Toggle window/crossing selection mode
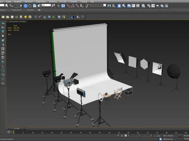Screen dimensions: 189x141 point(20,5)
